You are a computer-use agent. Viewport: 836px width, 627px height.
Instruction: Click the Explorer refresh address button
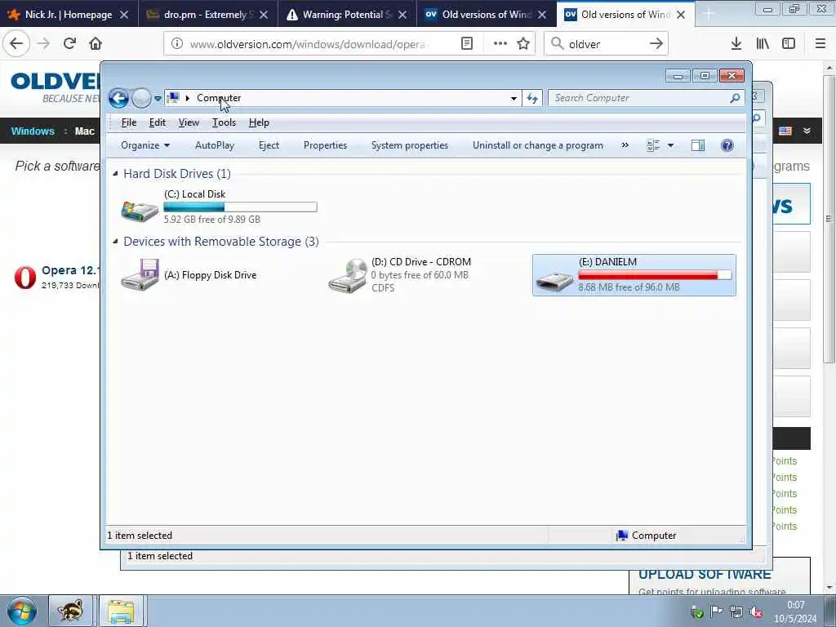click(x=532, y=98)
